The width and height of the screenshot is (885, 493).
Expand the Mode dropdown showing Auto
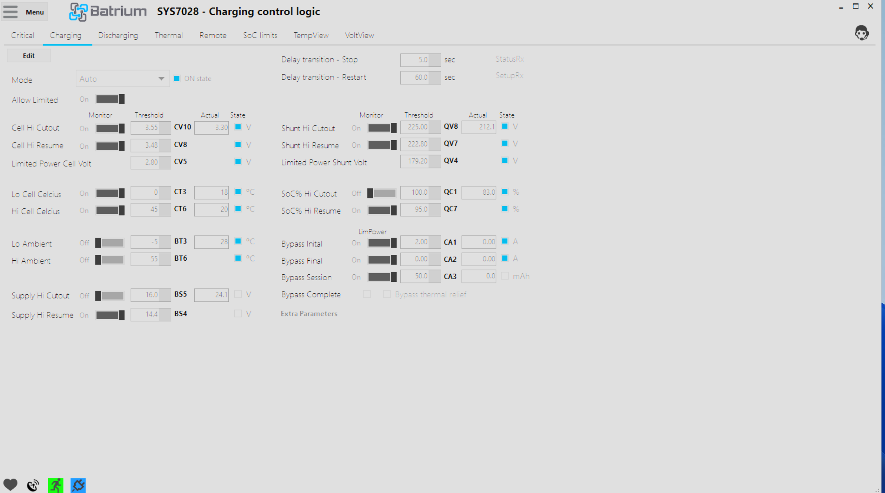[122, 79]
